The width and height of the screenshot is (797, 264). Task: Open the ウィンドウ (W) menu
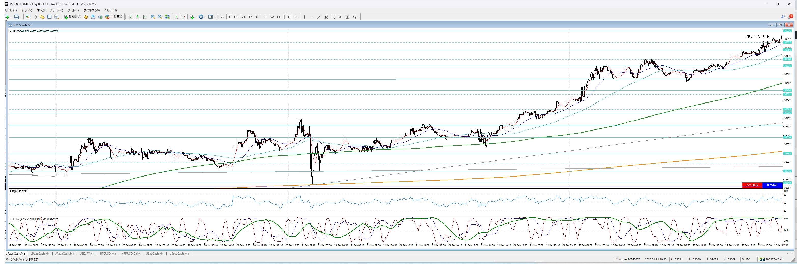click(92, 10)
